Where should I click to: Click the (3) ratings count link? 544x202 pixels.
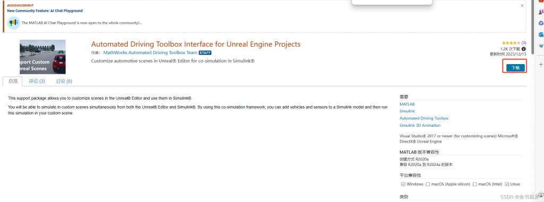pyautogui.click(x=524, y=43)
